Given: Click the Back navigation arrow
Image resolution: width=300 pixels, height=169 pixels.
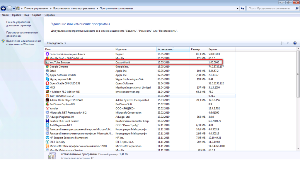Looking at the screenshot, I should (x=3, y=9).
